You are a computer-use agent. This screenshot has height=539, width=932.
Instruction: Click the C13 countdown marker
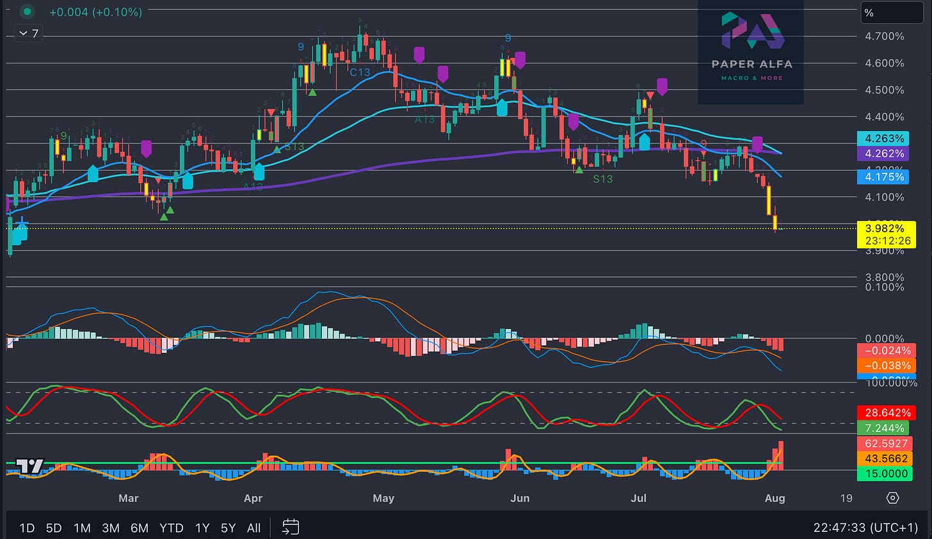coord(360,73)
